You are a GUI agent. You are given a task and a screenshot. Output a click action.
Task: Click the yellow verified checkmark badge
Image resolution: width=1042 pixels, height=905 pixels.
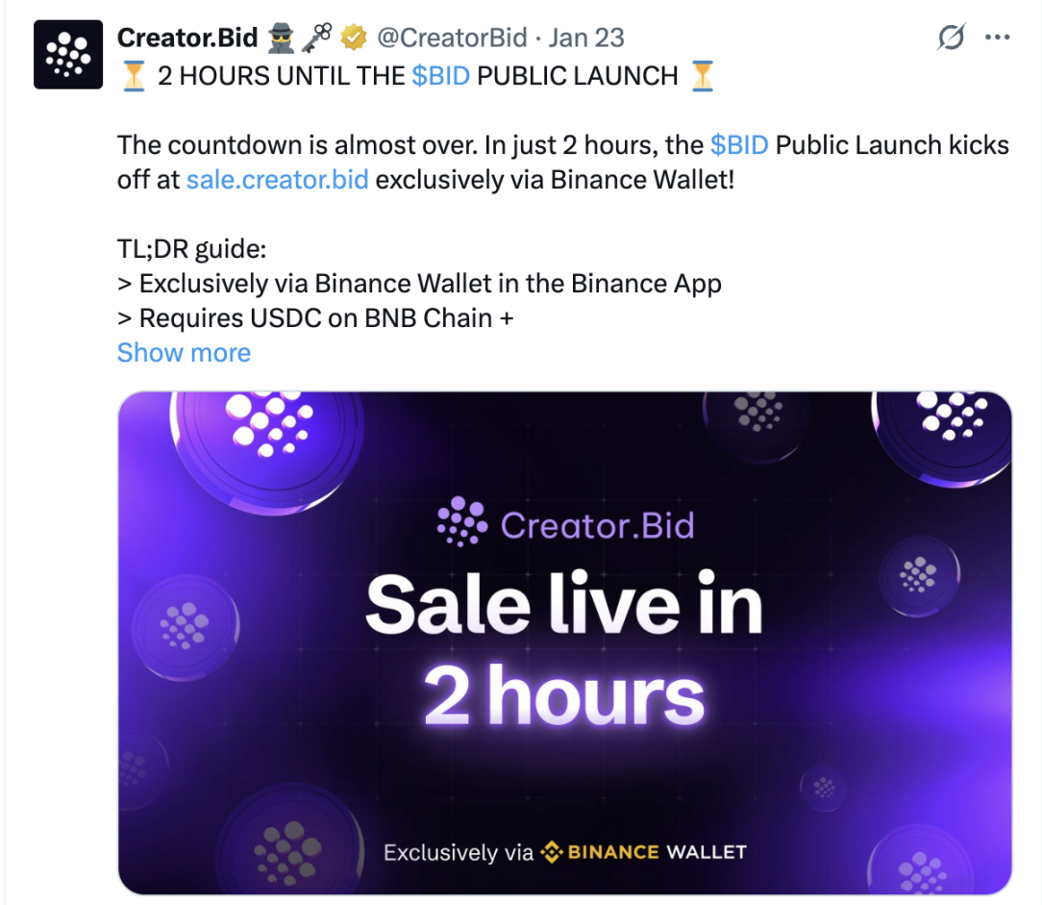tap(354, 38)
